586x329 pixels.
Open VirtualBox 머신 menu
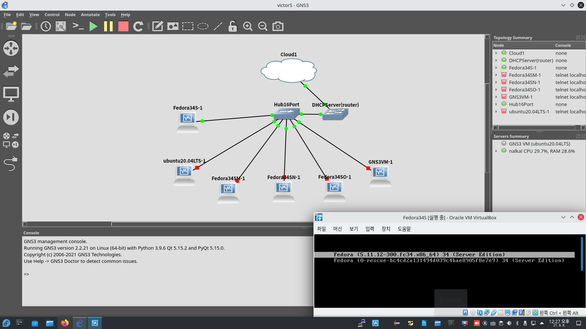pyautogui.click(x=338, y=229)
